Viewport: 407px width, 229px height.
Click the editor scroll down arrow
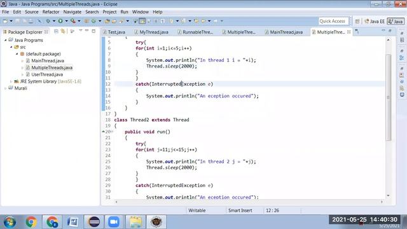point(389,195)
